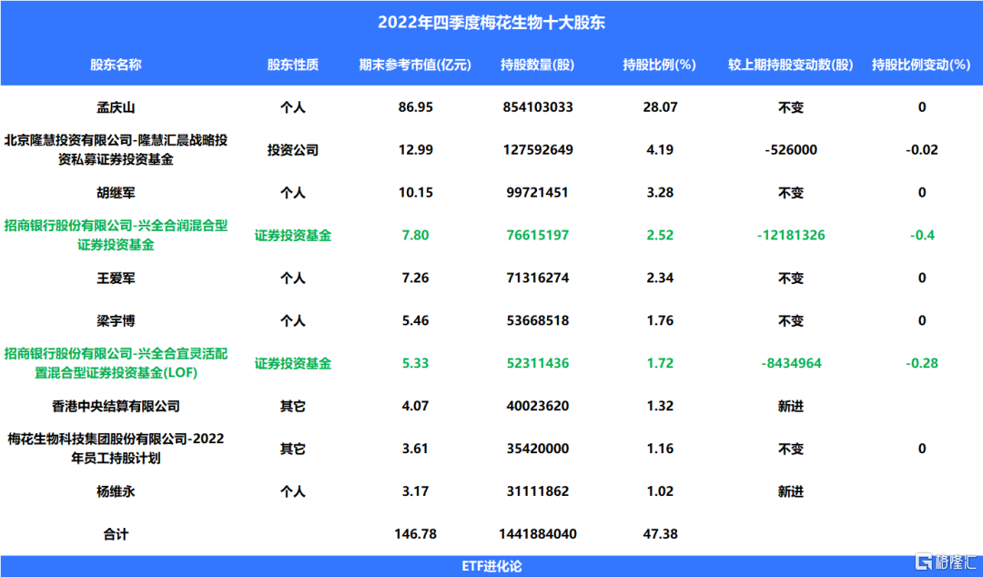
Task: Click market value '12.99'
Action: (x=416, y=150)
